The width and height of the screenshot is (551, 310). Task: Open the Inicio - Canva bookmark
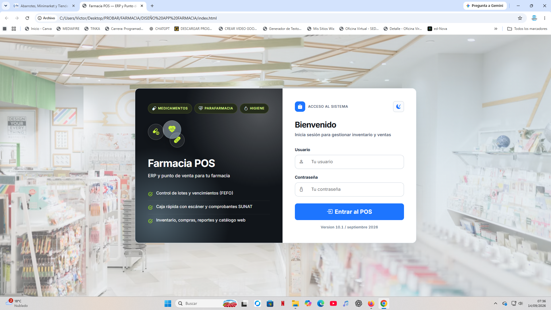point(38,29)
